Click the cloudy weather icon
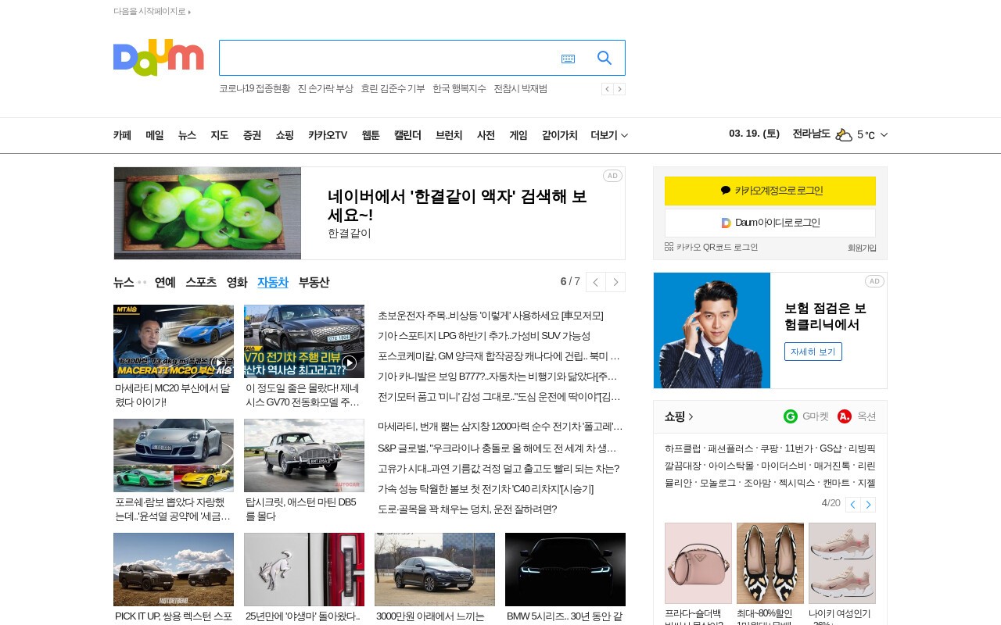Viewport: 1001px width, 625px height. [844, 134]
